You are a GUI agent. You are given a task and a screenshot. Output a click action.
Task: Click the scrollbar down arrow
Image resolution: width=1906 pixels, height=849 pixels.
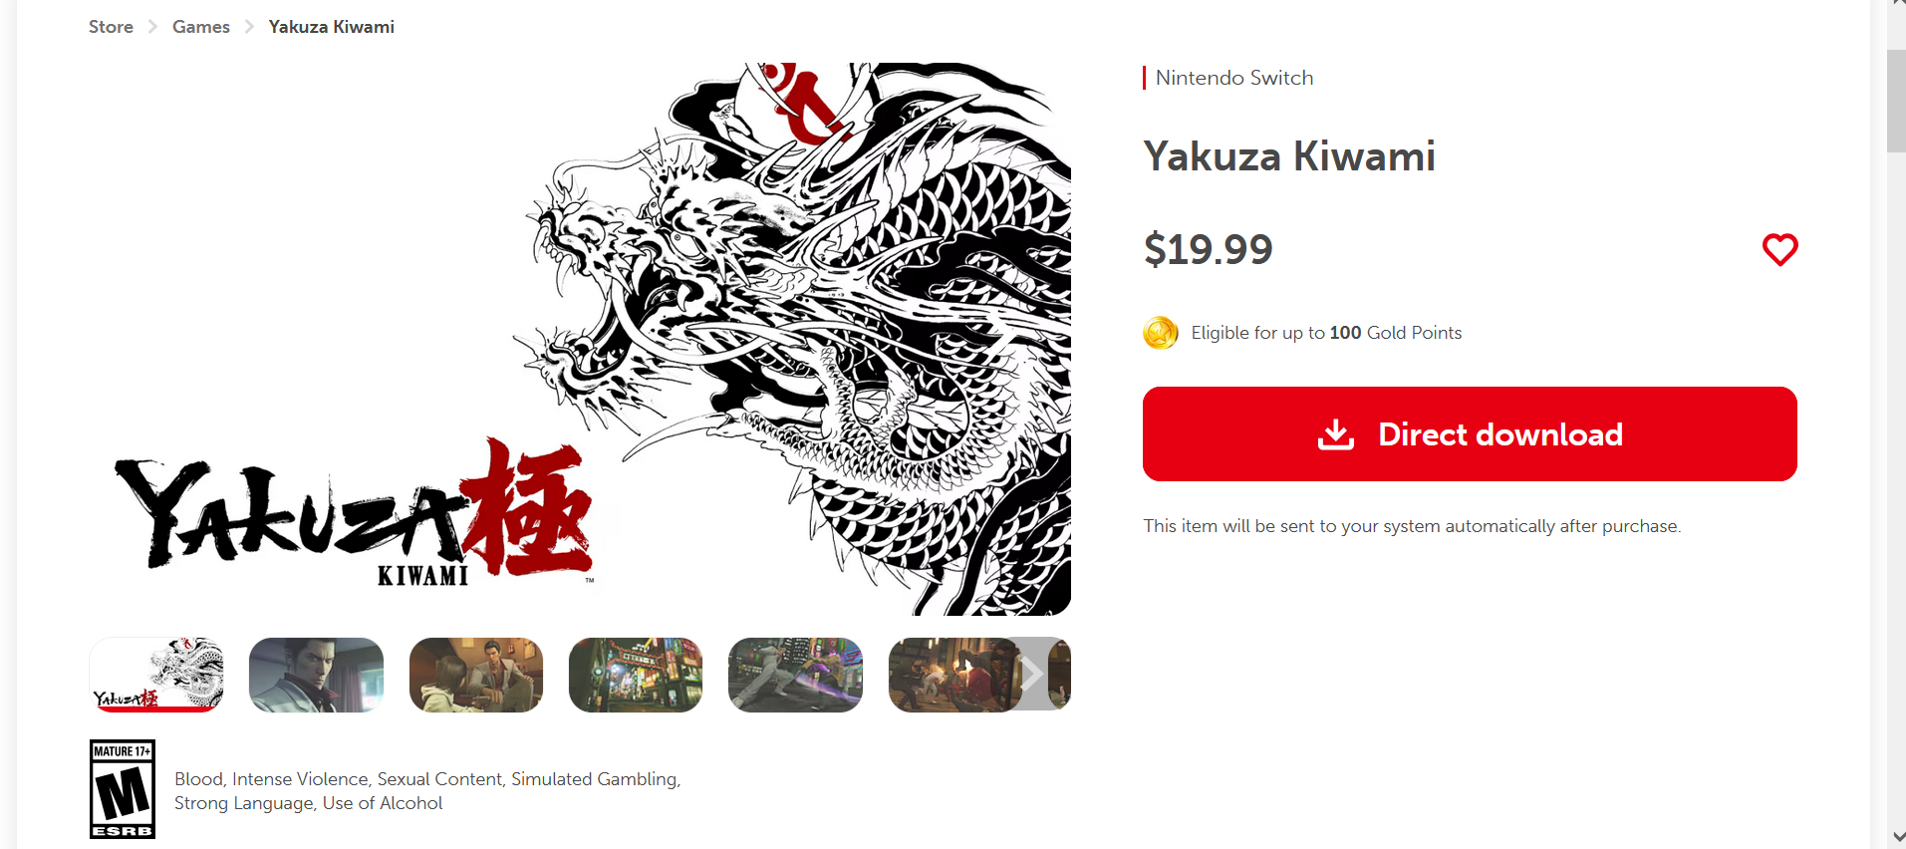point(1896,837)
